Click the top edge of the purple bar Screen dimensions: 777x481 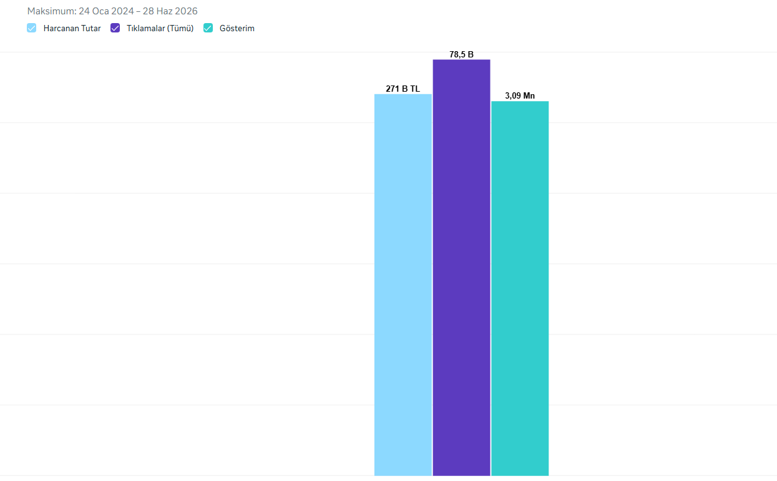(461, 60)
